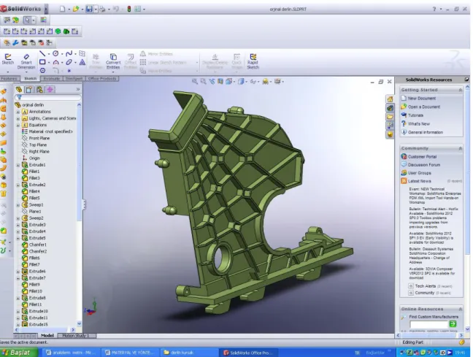Click the Sketch button in the ribbon
473x357 pixels.
[8, 59]
